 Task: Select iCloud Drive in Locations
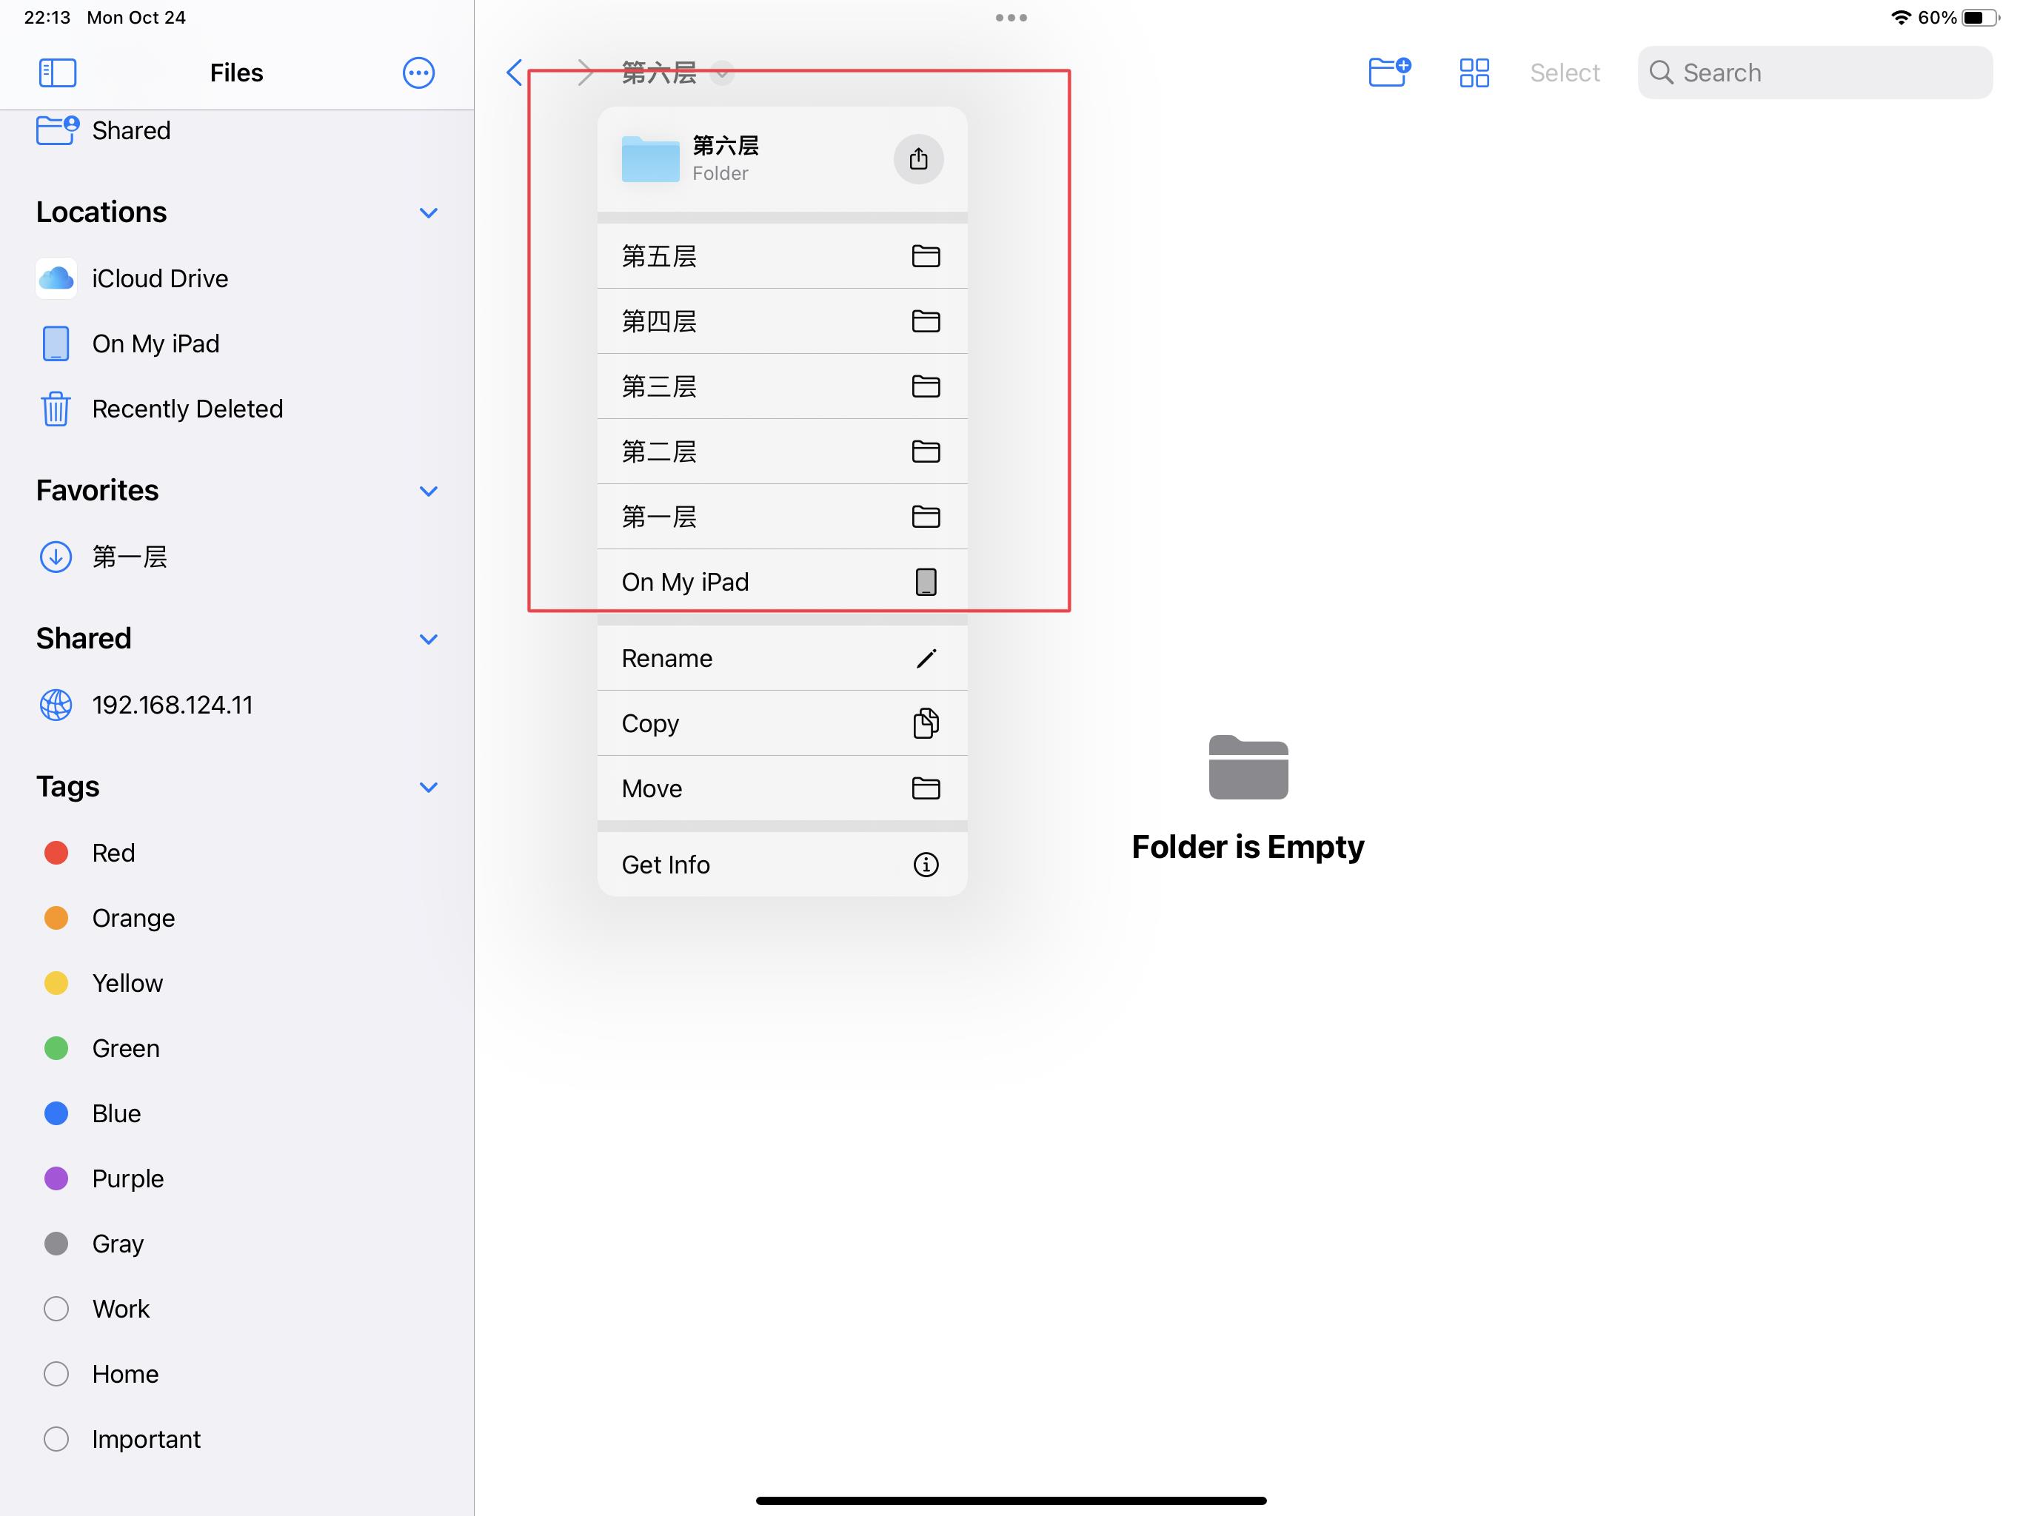(159, 278)
